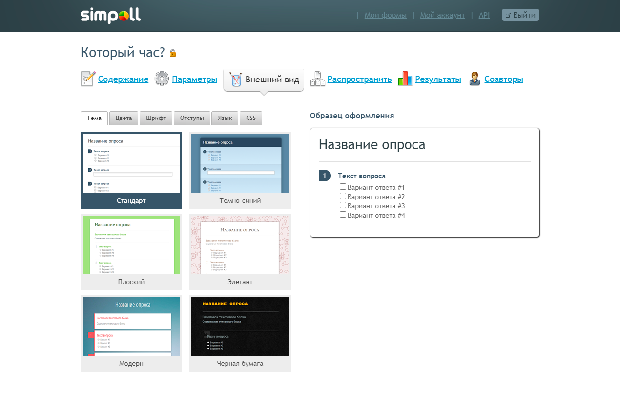Switch to the Отступы tab
The width and height of the screenshot is (620, 398).
(x=192, y=118)
